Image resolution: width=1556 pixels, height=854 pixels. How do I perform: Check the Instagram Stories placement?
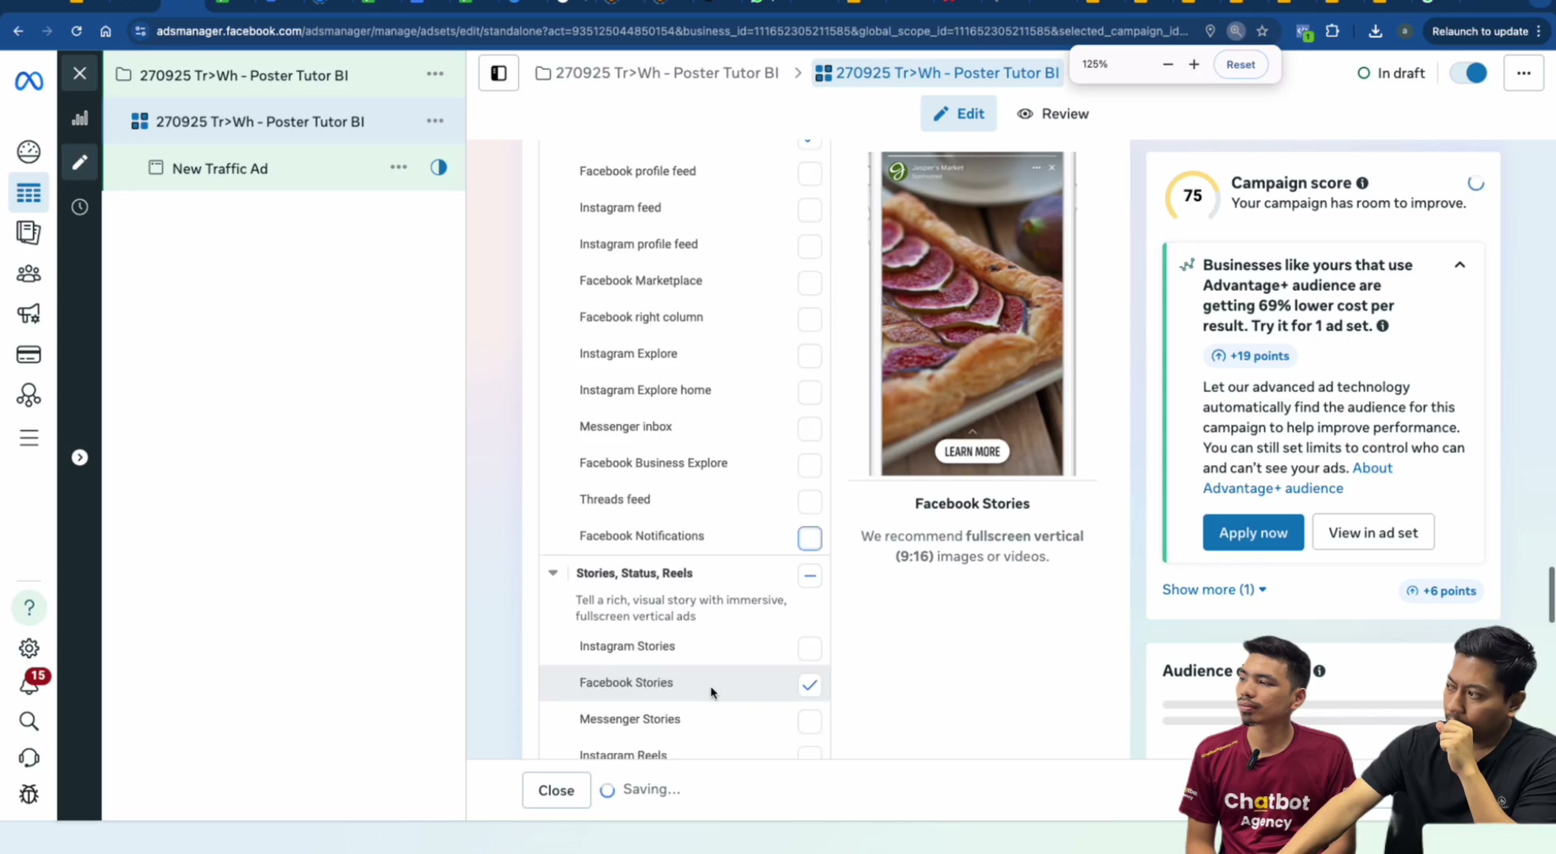coord(810,648)
